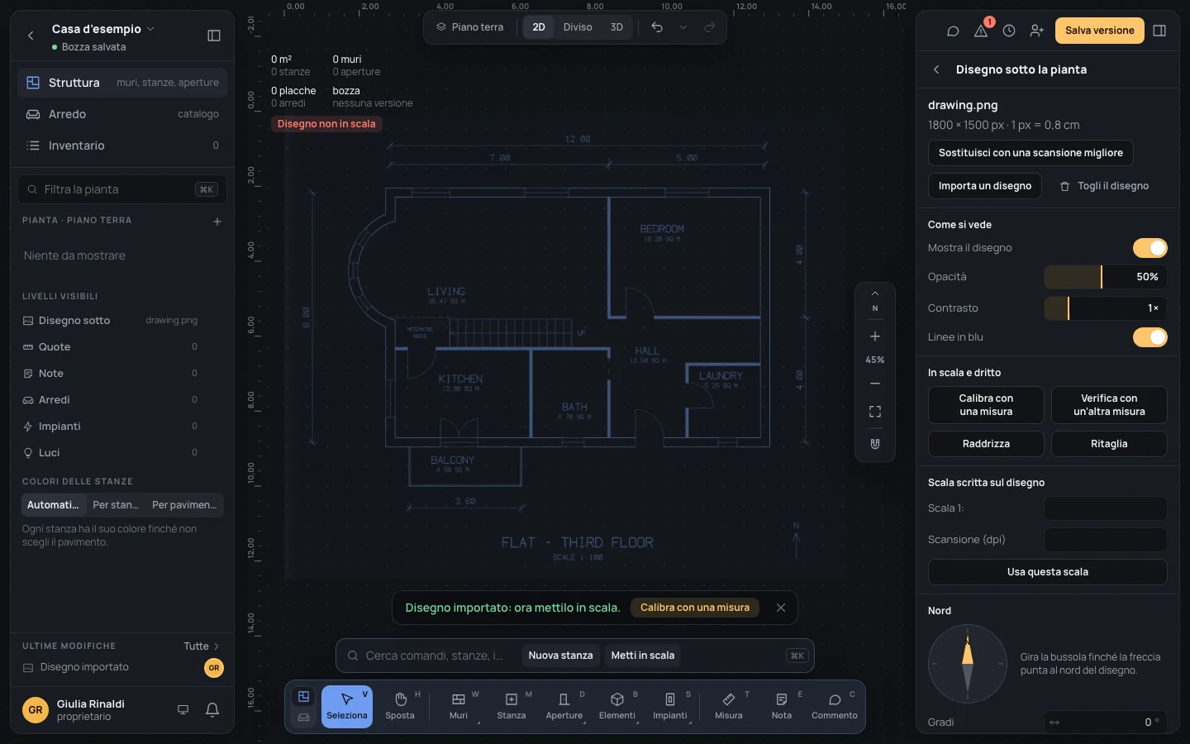The height and width of the screenshot is (744, 1190).
Task: Choose the Aperture tool in toolbar
Action: point(564,707)
